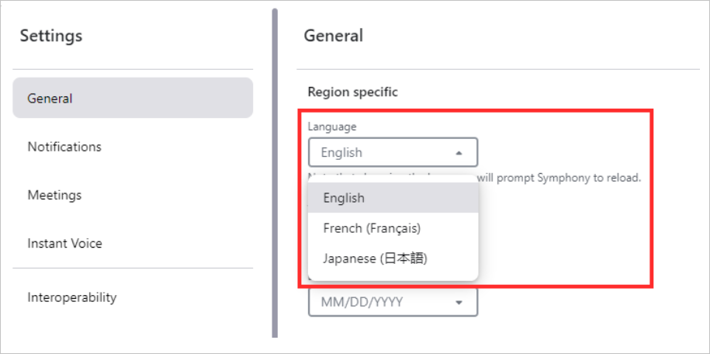710x354 pixels.
Task: Open the MM/DD/YYYY date format dropdown
Action: pyautogui.click(x=393, y=302)
